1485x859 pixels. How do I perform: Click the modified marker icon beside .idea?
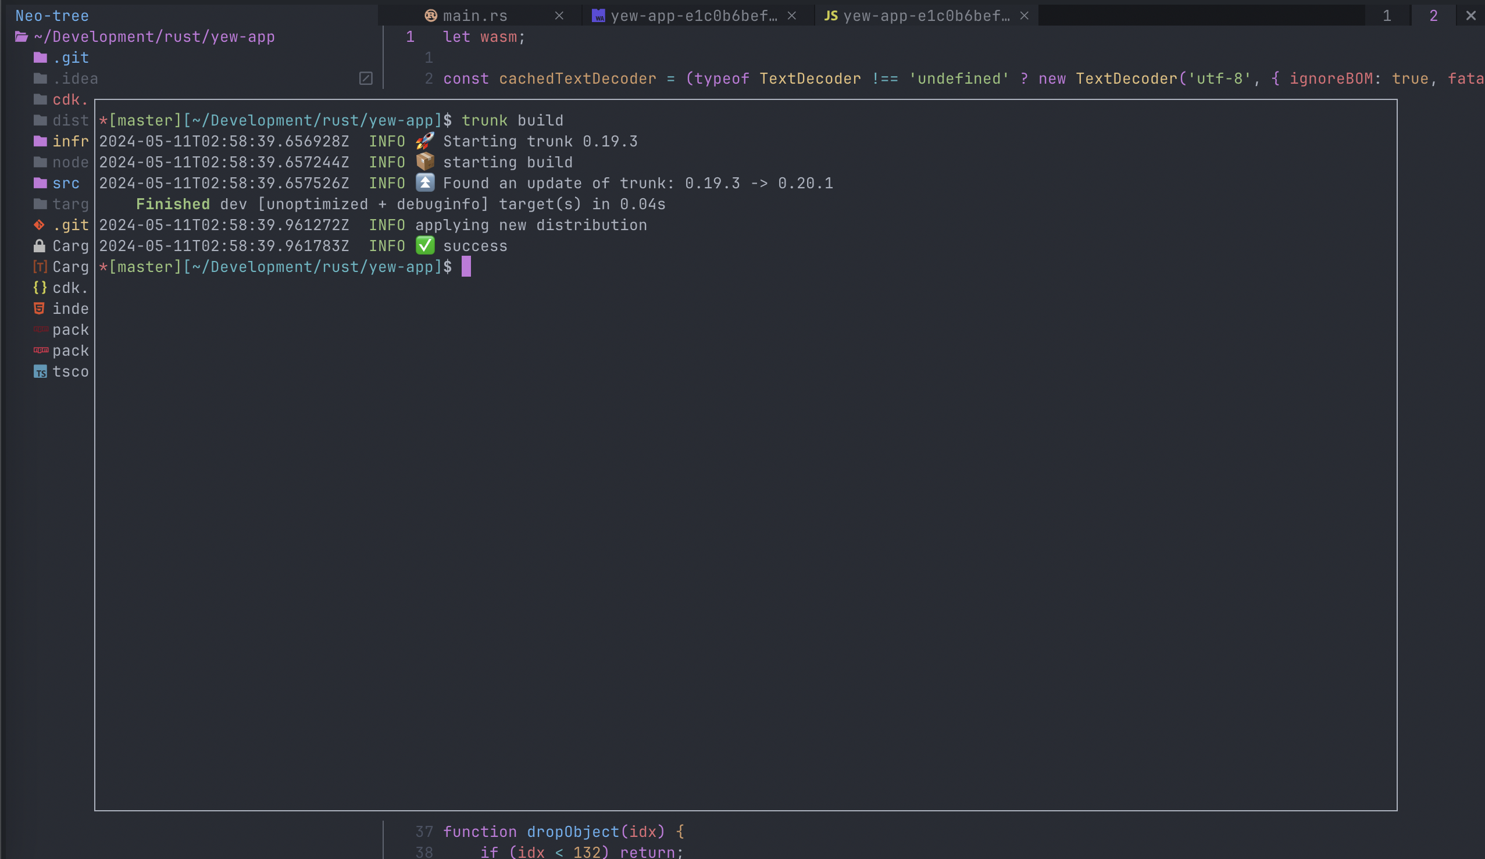coord(365,78)
